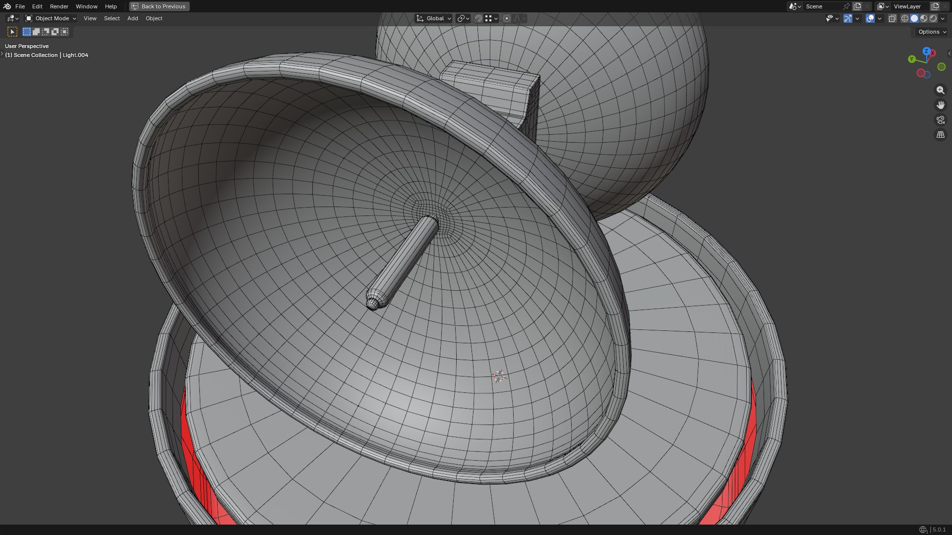
Task: Open the viewport View menu
Action: click(x=90, y=18)
